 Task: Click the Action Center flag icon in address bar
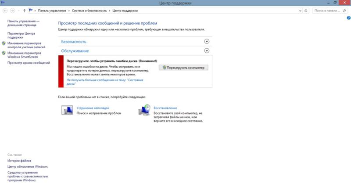pos(31,10)
